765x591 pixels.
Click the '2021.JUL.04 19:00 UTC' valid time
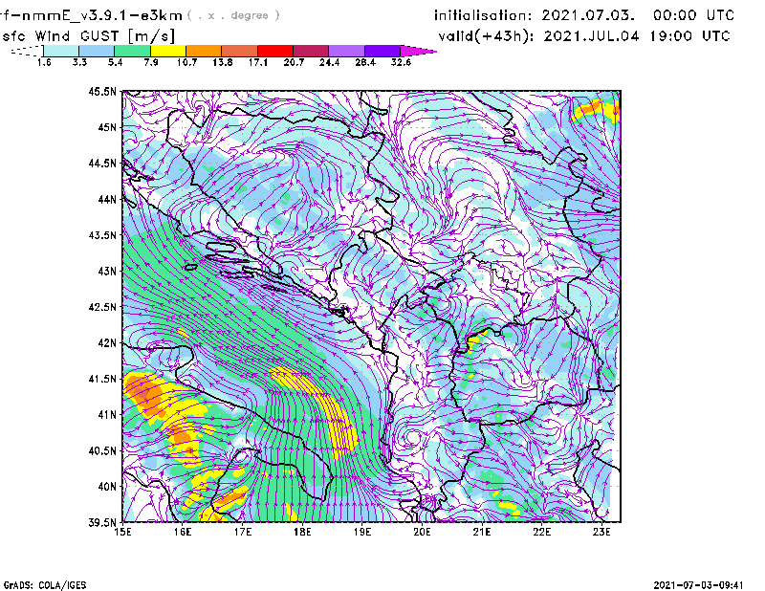pos(637,36)
